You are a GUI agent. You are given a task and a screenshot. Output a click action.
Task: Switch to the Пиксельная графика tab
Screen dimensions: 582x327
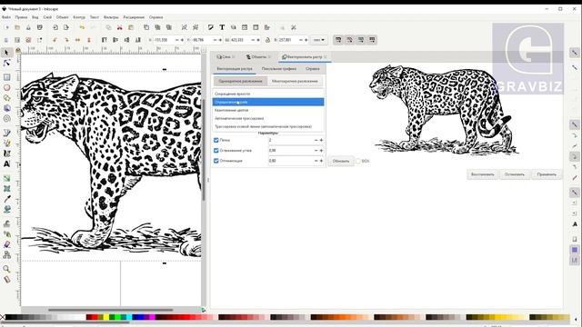pos(279,69)
